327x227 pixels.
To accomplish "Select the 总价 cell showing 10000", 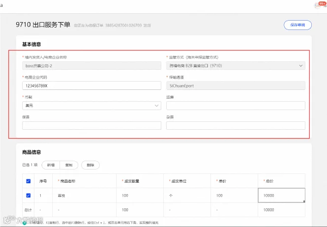I will [x=282, y=196].
